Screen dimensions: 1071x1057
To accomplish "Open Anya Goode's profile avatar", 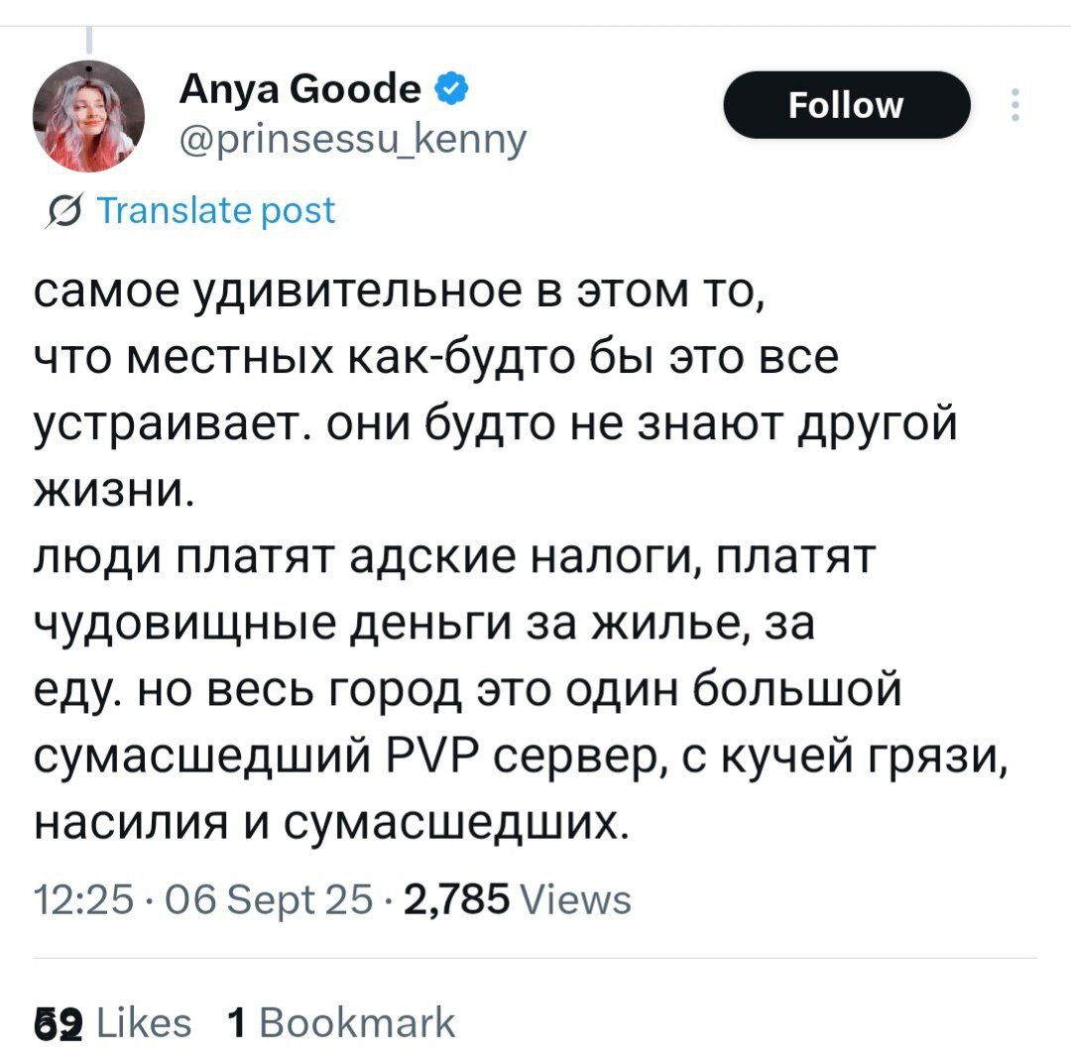I will pos(89,115).
